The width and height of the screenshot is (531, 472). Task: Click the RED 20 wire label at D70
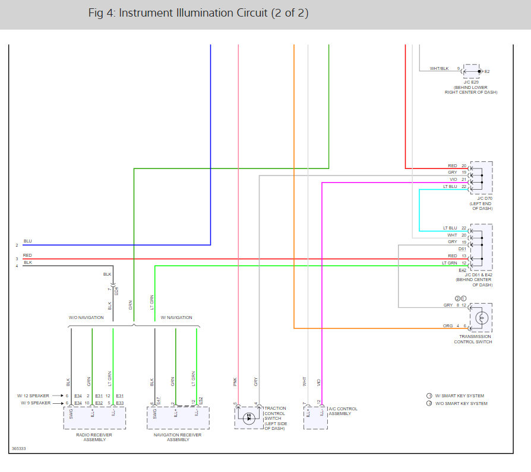(x=457, y=165)
